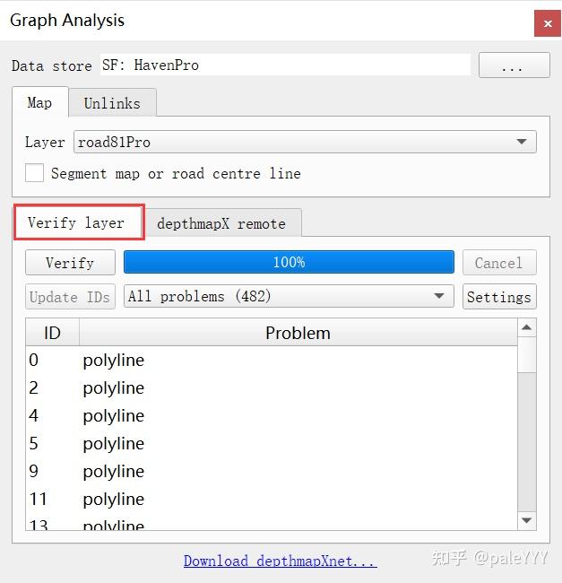The height and width of the screenshot is (583, 562).
Task: Open the All problems filter dropdown
Action: [289, 297]
